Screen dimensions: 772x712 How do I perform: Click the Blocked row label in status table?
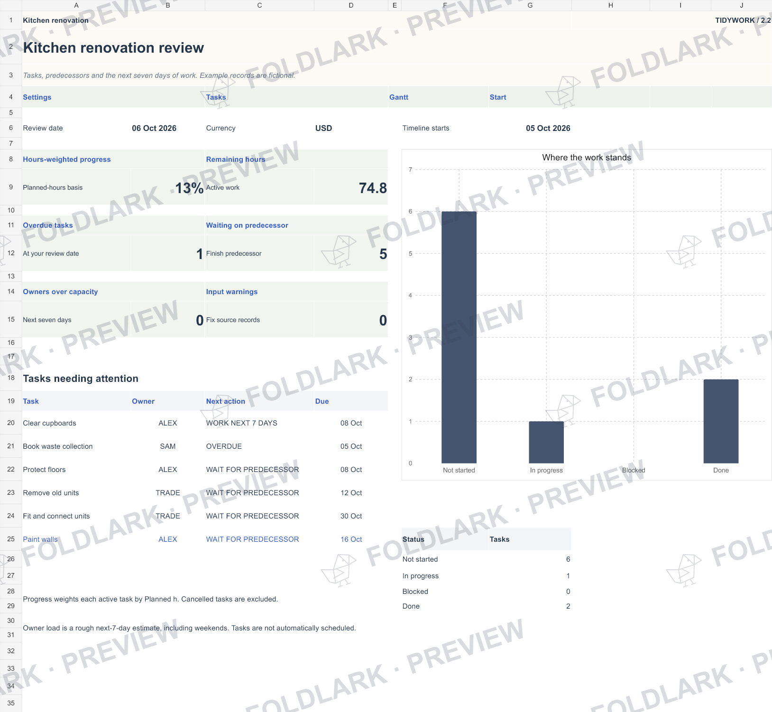point(415,592)
